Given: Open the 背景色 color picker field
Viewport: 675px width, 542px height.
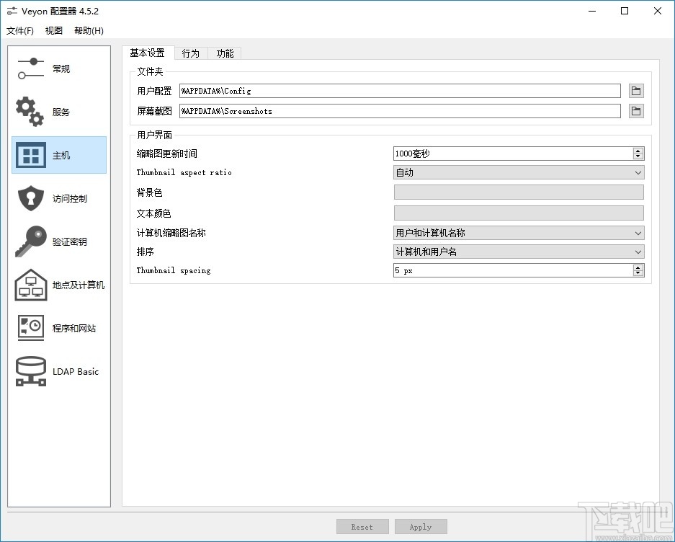Looking at the screenshot, I should 519,192.
